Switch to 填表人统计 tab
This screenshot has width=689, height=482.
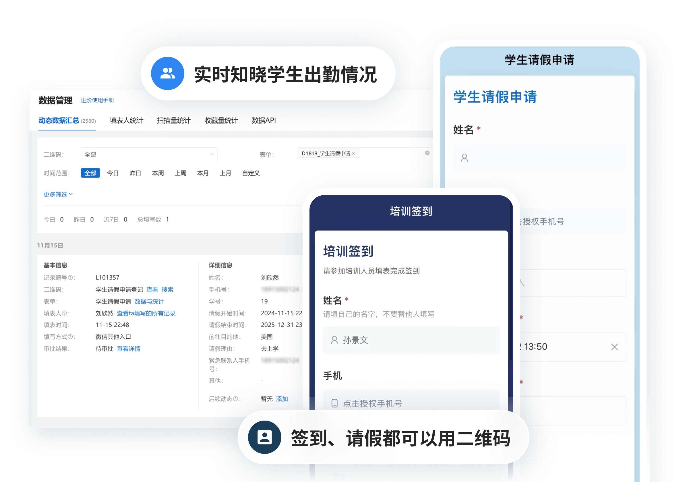126,120
